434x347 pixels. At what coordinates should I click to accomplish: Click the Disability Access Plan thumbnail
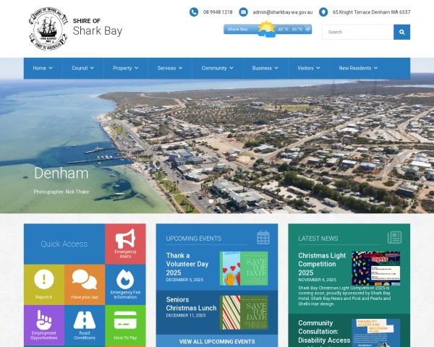pyautogui.click(x=376, y=333)
